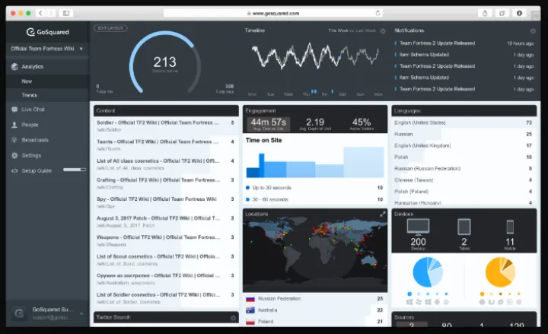Open Broadcasts via its sidebar icon
The width and height of the screenshot is (548, 334).
(x=14, y=140)
